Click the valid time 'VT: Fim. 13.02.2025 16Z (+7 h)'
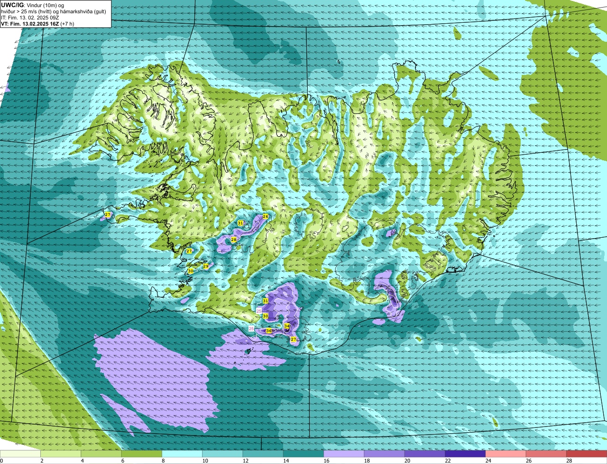 point(38,23)
